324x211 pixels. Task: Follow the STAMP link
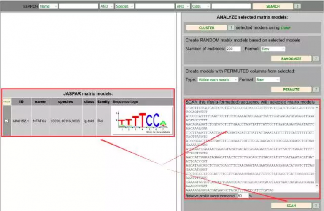285,28
